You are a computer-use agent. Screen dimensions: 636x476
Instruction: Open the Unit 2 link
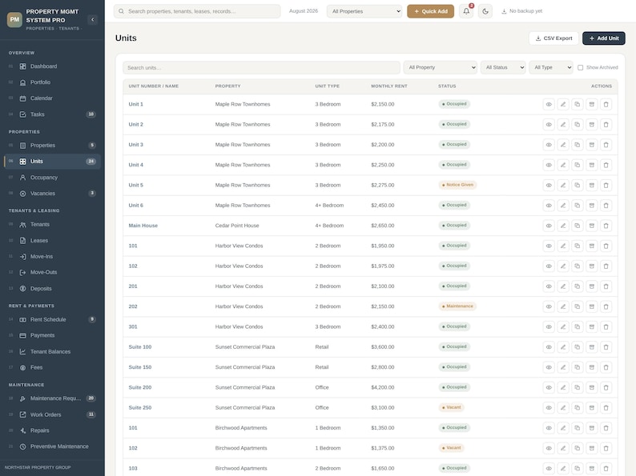coord(136,124)
